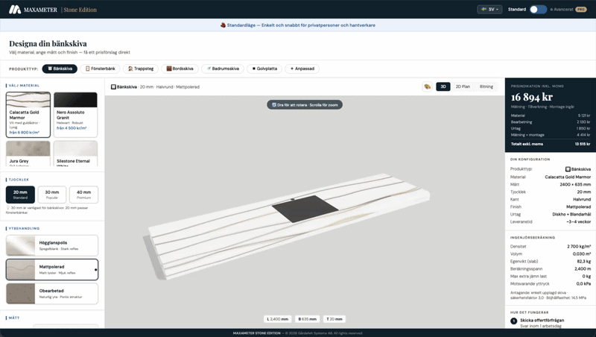
Task: Select 20 mm Standard thickness
Action: point(20,195)
